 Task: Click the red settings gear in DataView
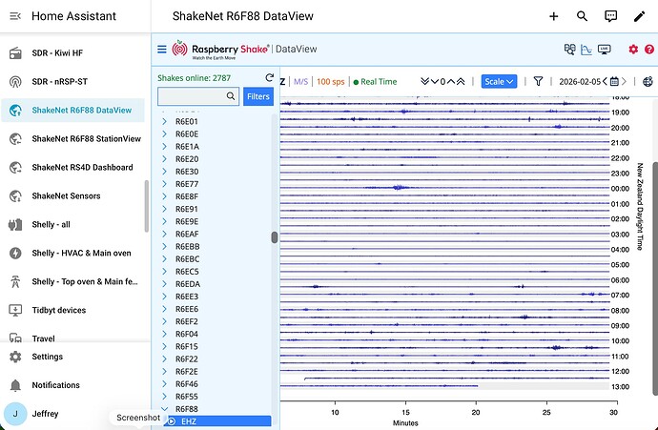click(633, 50)
